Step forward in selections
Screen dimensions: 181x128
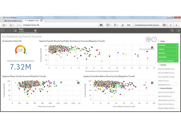pyautogui.click(x=9, y=30)
